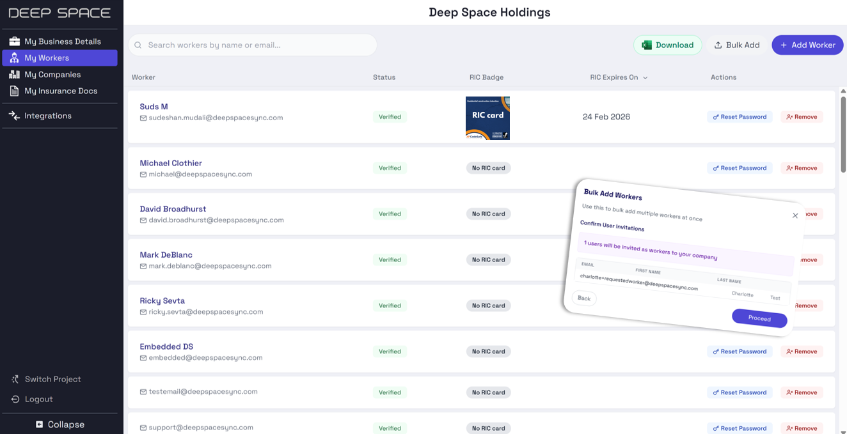Click the document icon beside My Insurance Docs
This screenshot has height=434, width=847.
tap(14, 91)
